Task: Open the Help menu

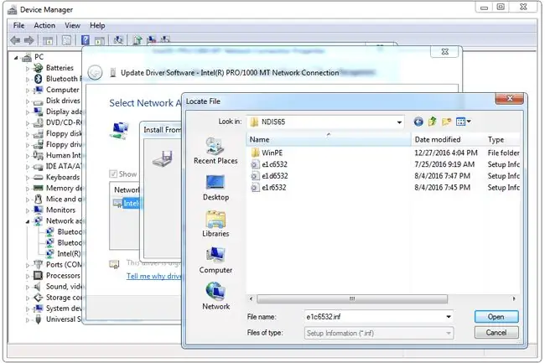Action: click(x=97, y=25)
